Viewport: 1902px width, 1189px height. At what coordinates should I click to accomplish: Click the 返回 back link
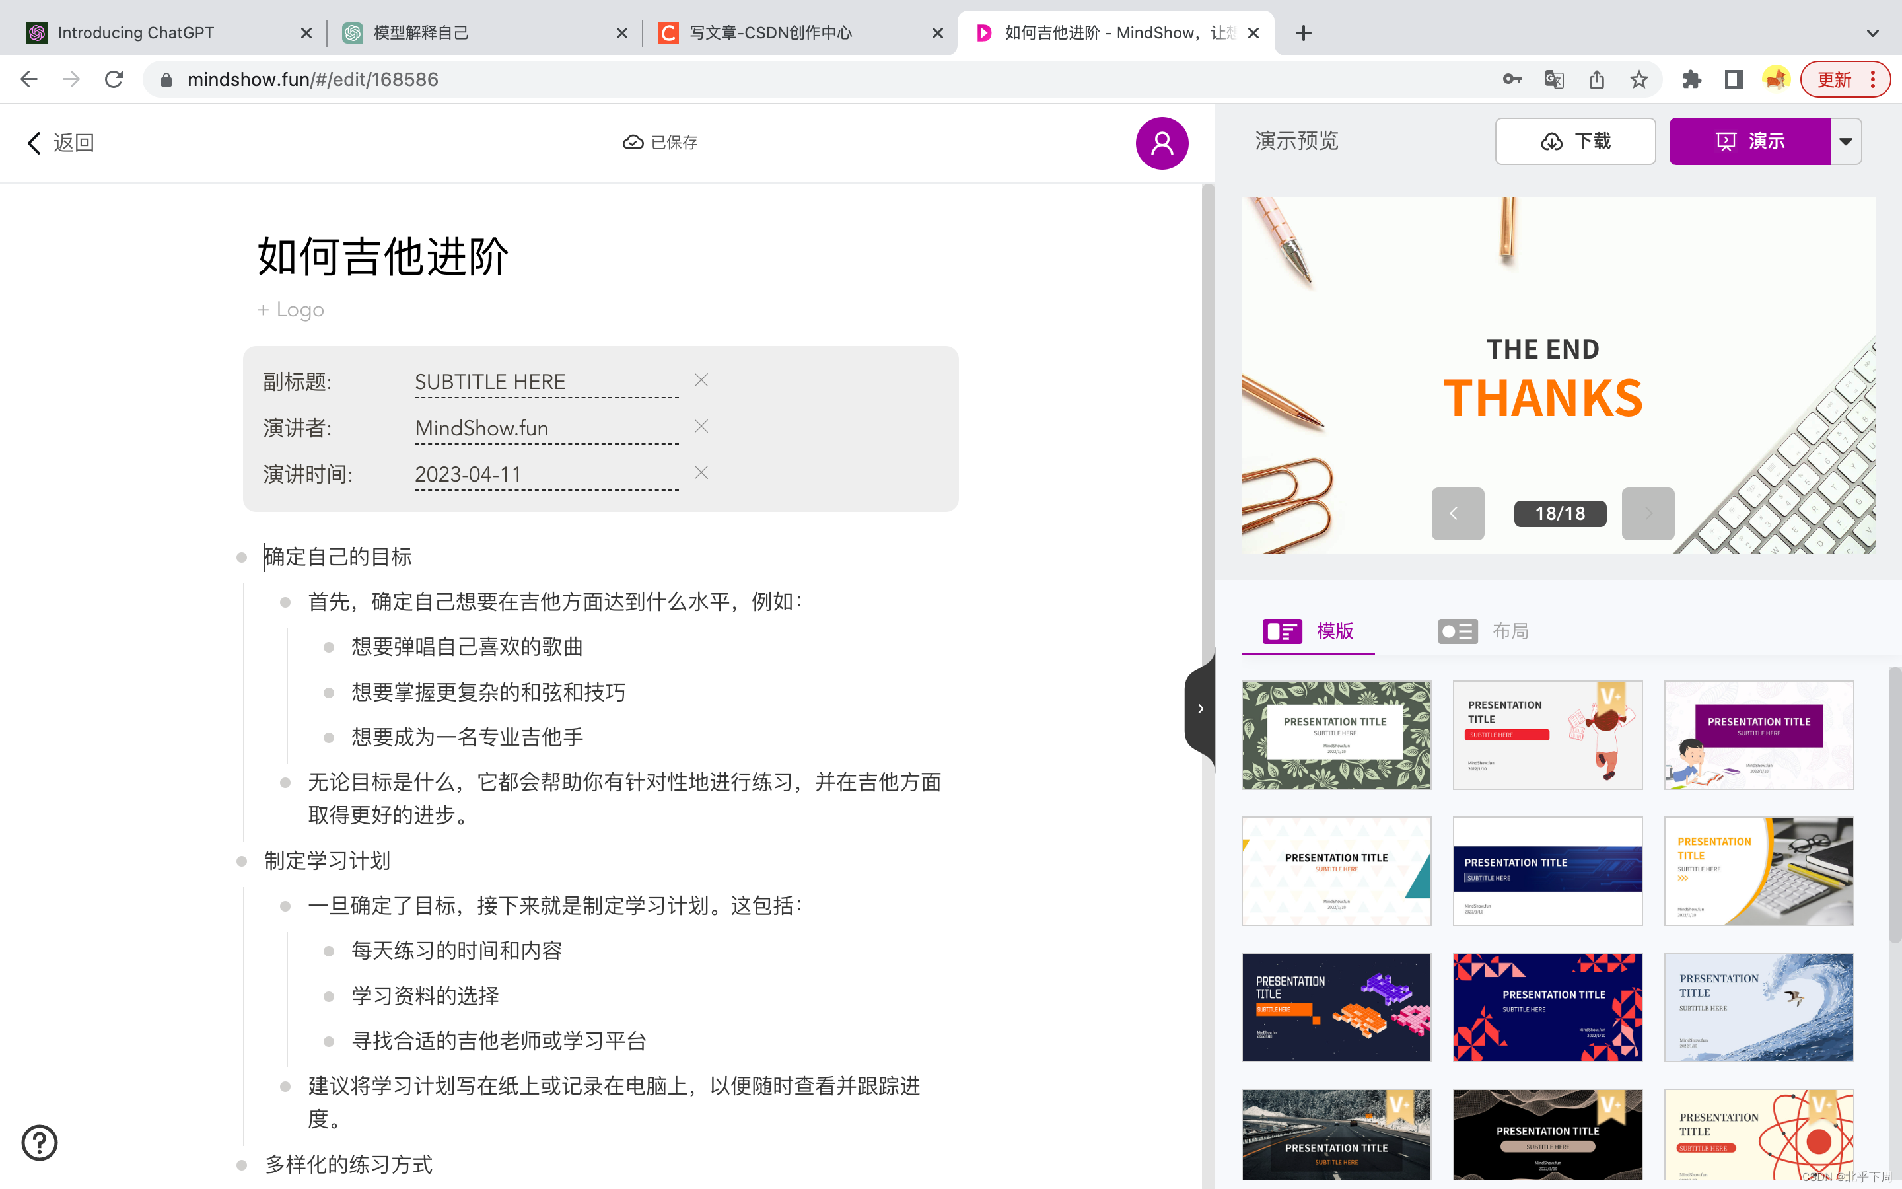click(x=61, y=142)
